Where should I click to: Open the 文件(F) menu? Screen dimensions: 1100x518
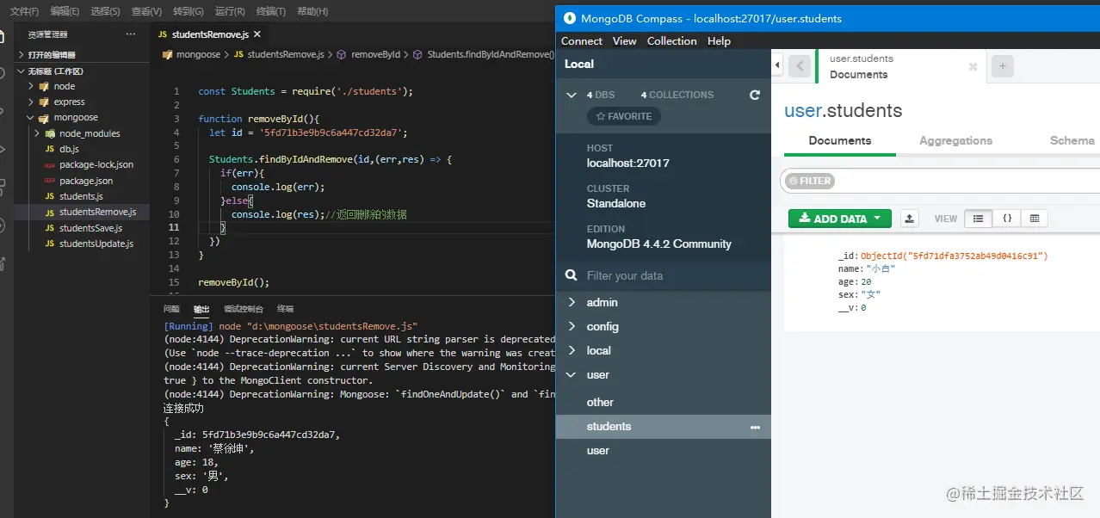[24, 11]
